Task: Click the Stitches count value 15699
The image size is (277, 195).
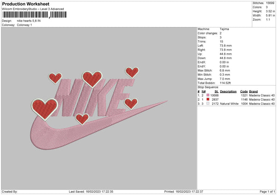Action: click(x=270, y=3)
